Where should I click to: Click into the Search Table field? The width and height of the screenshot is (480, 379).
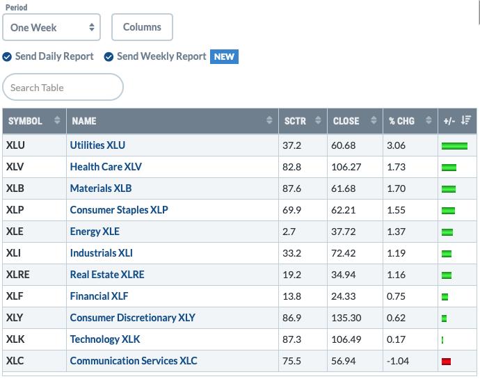coord(63,87)
